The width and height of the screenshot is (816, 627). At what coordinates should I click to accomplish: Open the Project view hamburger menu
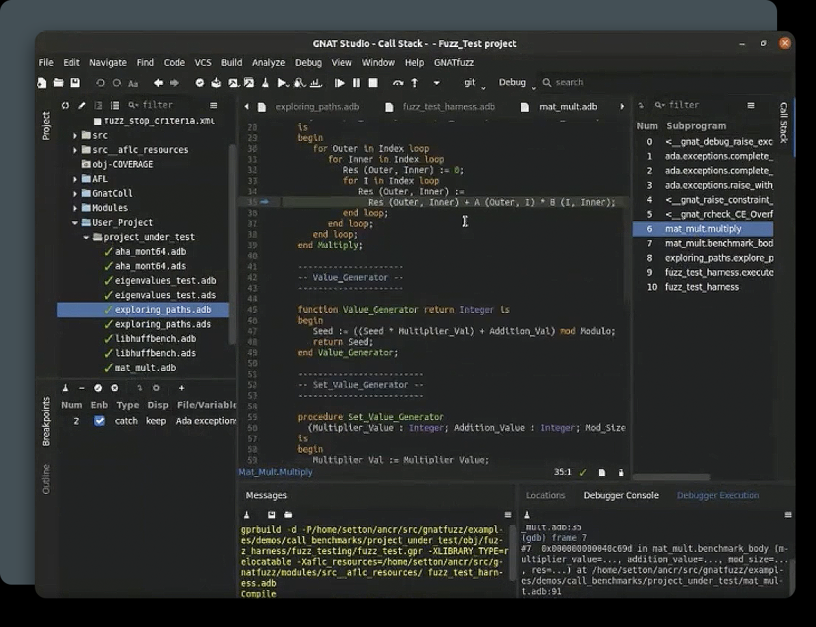tap(214, 105)
